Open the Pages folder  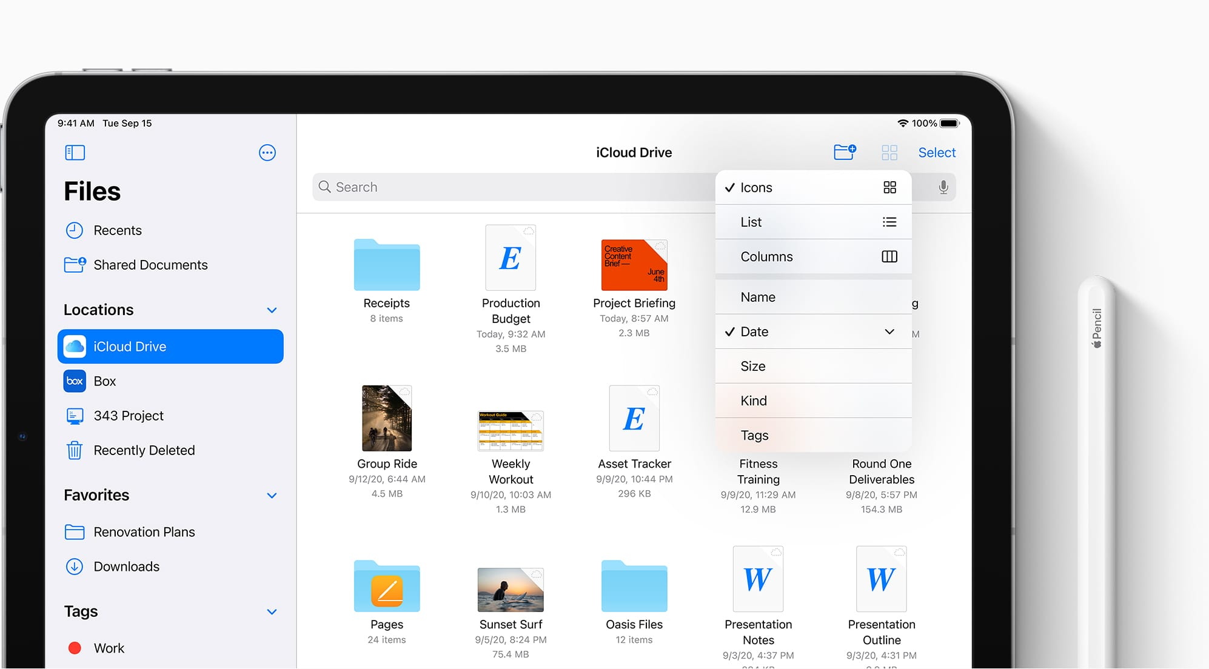click(387, 586)
